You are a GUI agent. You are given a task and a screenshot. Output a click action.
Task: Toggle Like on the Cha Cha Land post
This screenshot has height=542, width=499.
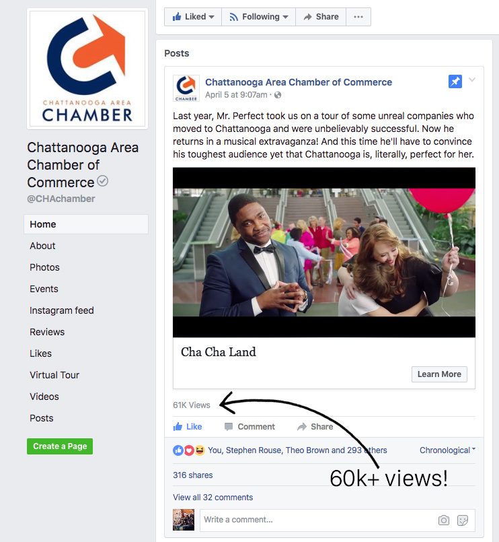coord(188,427)
